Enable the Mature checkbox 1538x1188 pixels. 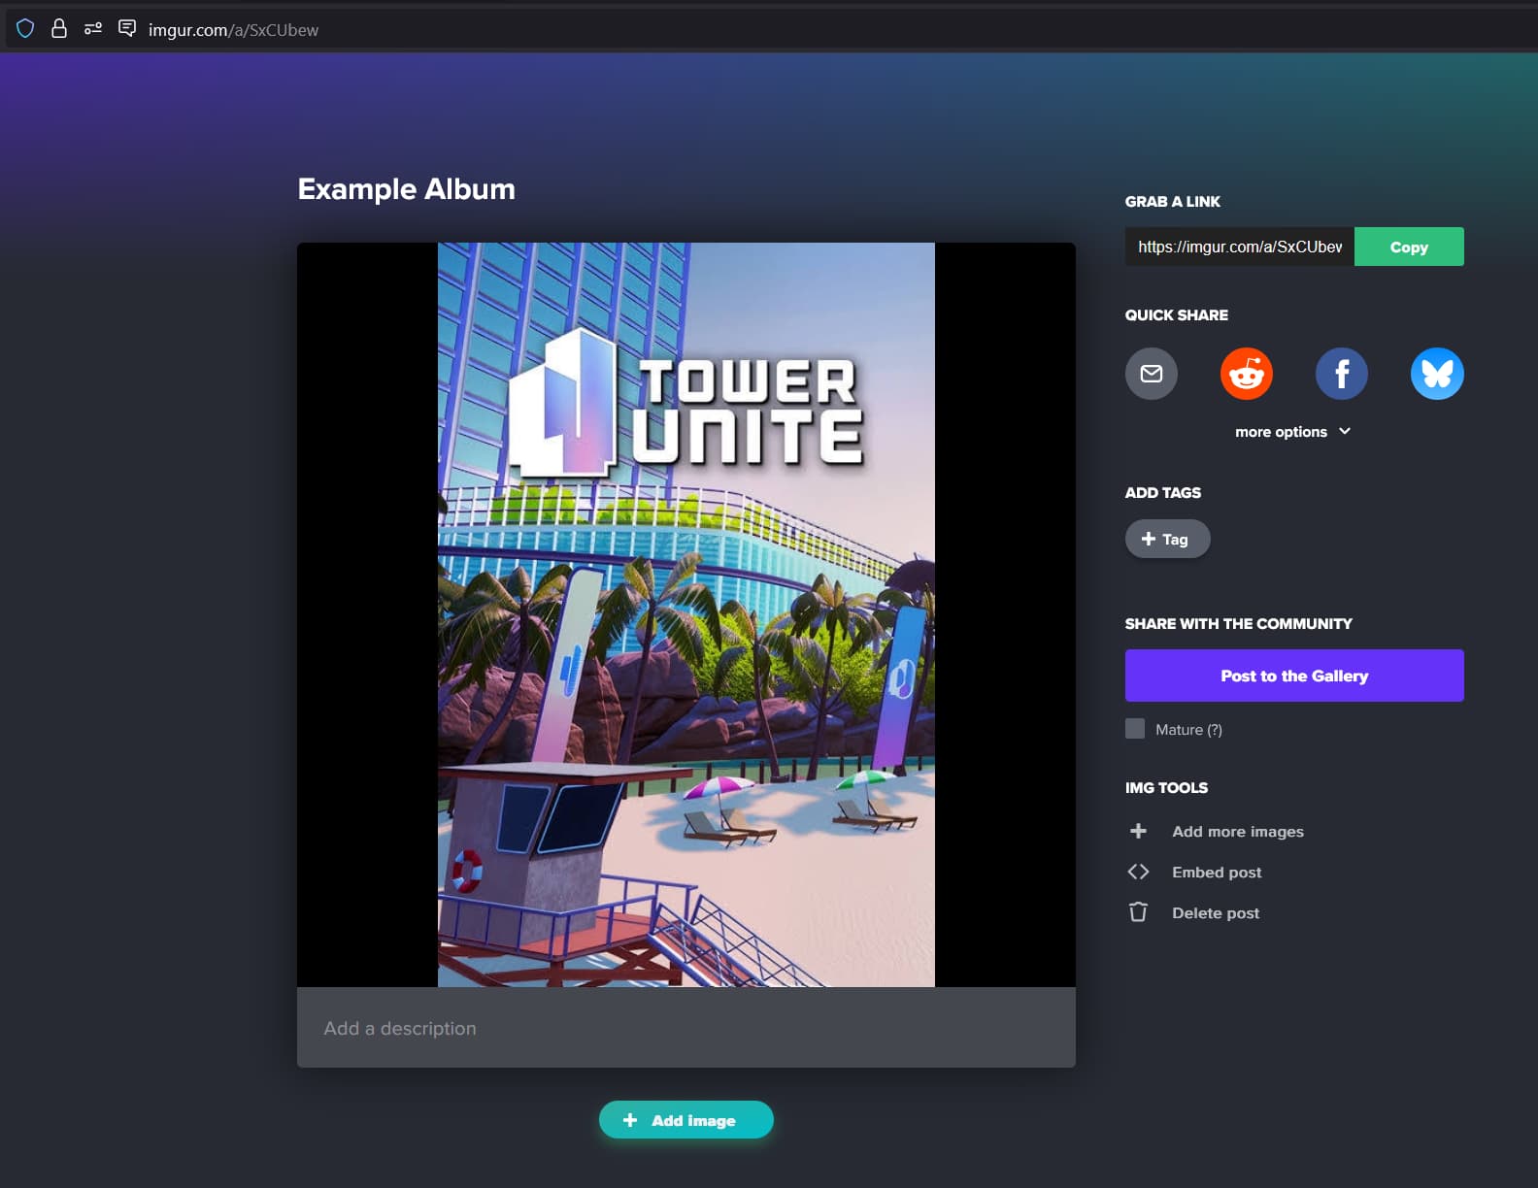[x=1134, y=729]
